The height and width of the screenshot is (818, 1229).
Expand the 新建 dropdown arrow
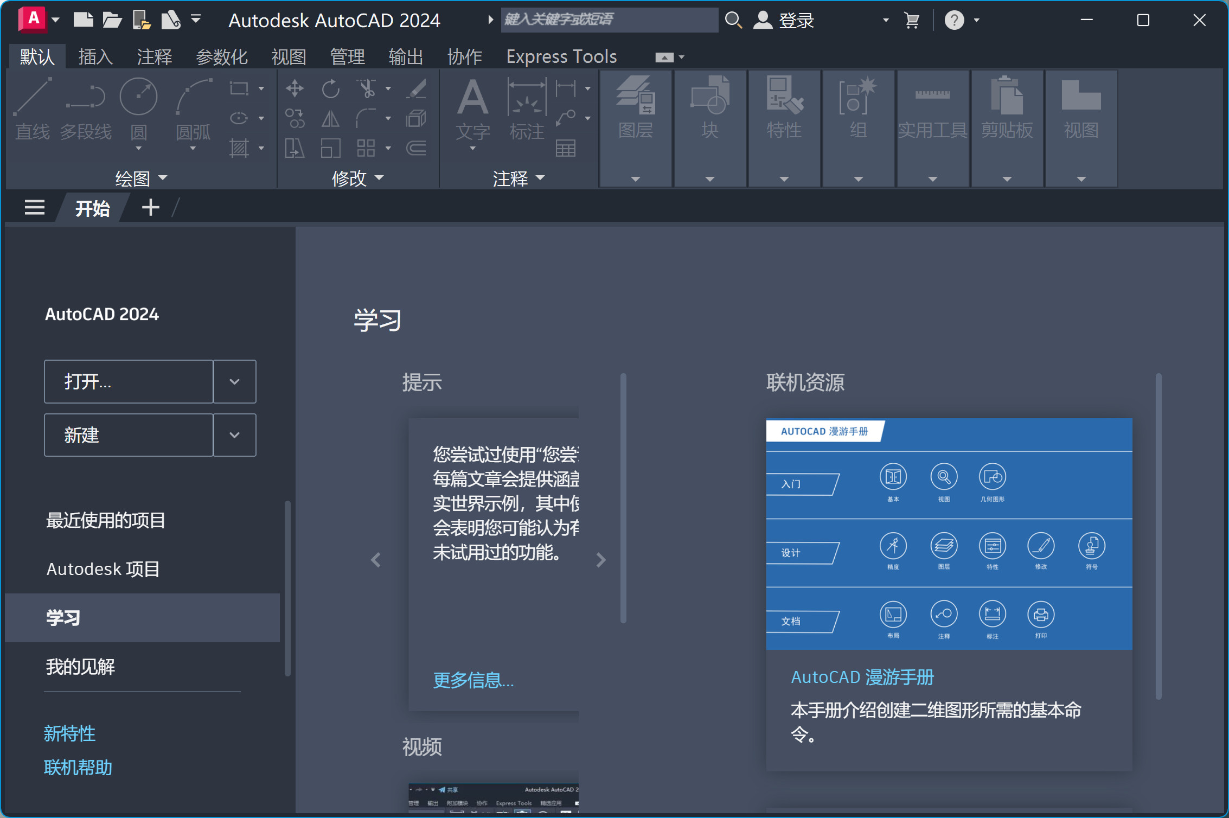234,435
